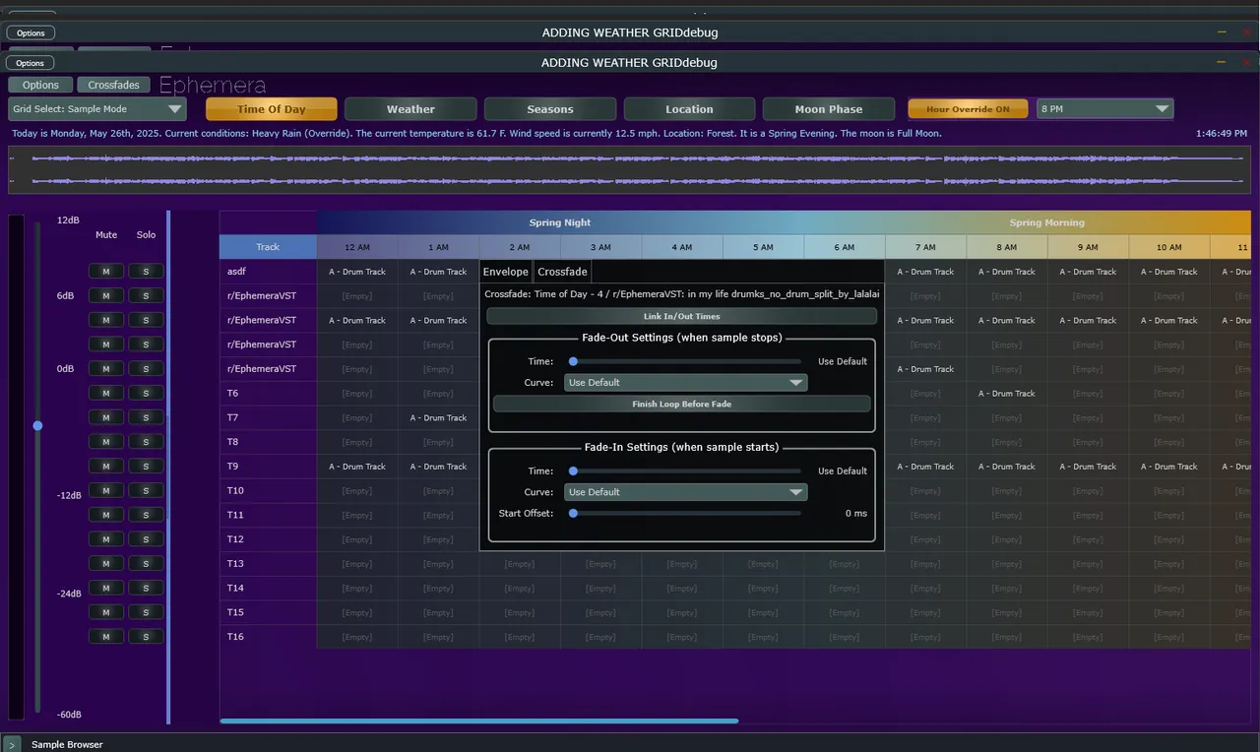Click the master volume fader handle

click(x=37, y=425)
